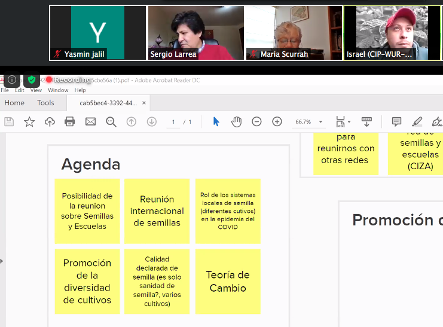Viewport: 443px width, 327px height.
Task: Select the hand pan tool
Action: point(236,122)
